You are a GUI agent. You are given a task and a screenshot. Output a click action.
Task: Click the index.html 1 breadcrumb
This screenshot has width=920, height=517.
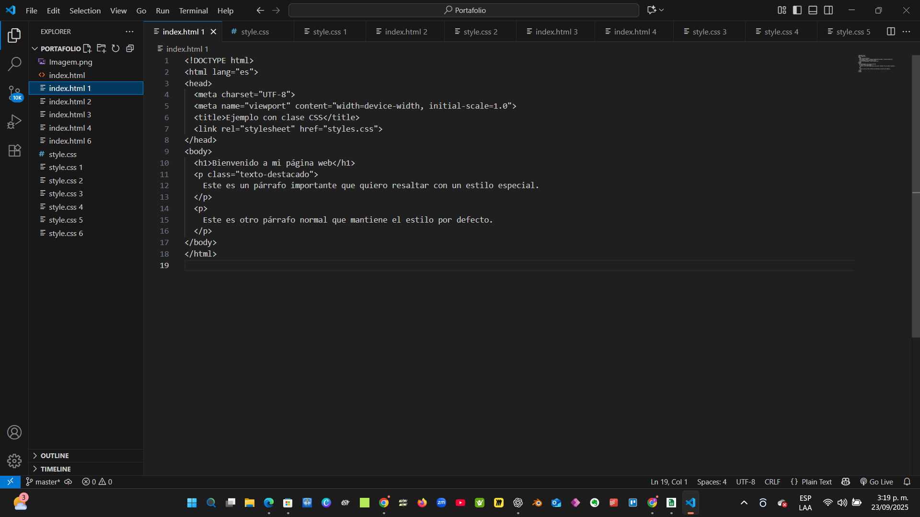point(183,49)
